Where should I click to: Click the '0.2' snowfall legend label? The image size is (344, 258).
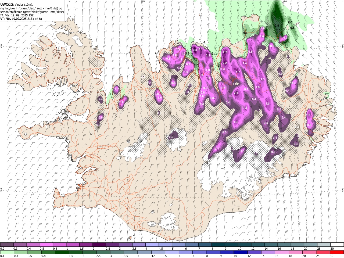(x=2, y=249)
